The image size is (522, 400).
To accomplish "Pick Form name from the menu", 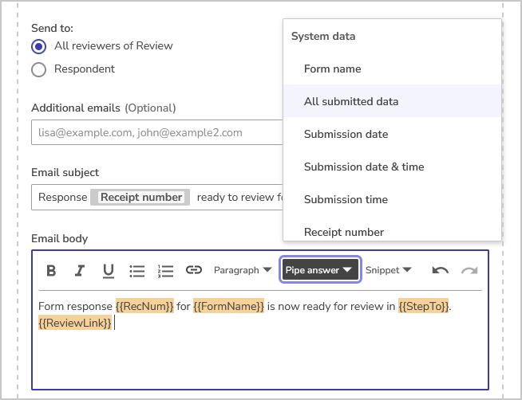I will pos(392,69).
